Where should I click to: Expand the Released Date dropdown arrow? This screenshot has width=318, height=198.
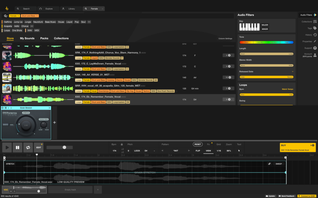pos(293,72)
